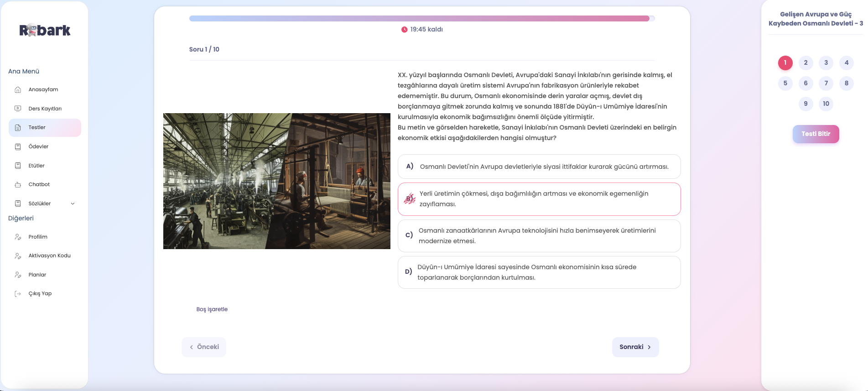The image size is (868, 391).
Task: Jump to question 2 in navigator
Action: point(806,63)
